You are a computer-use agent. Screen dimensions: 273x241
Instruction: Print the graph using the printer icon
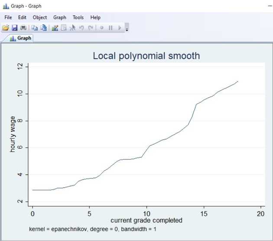click(23, 28)
